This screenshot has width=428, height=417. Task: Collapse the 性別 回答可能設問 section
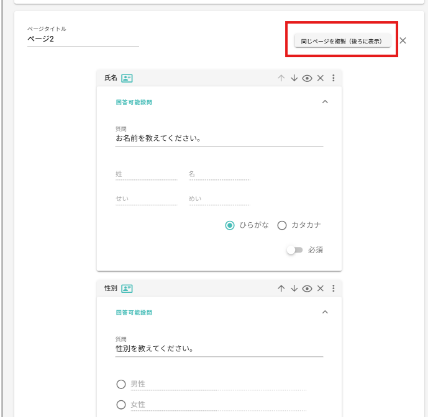(324, 313)
